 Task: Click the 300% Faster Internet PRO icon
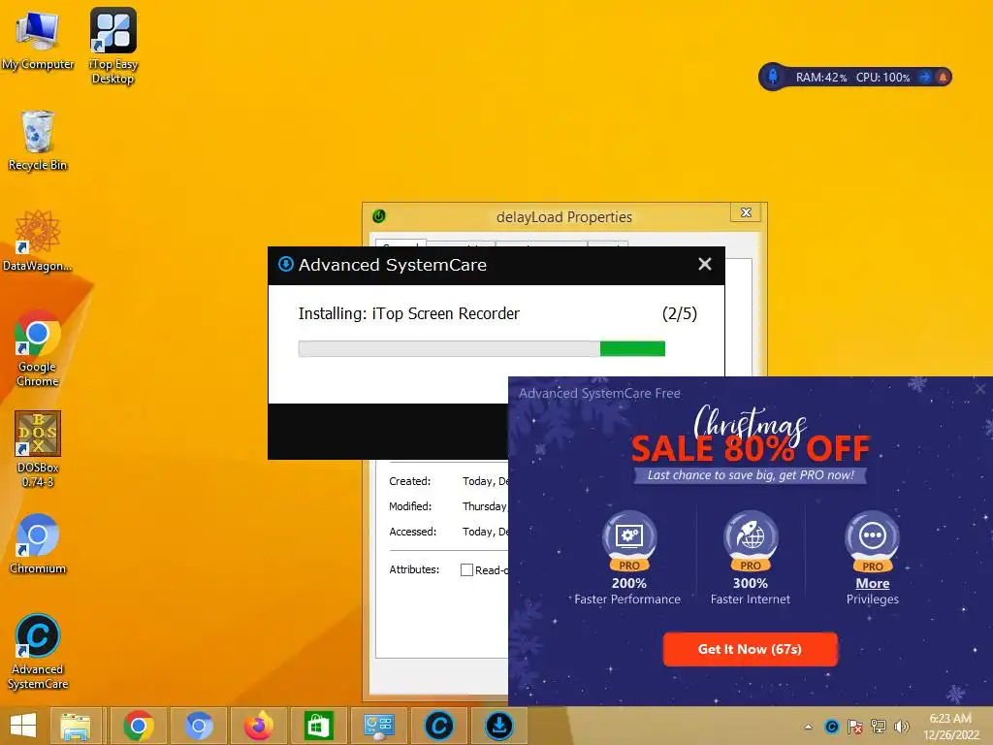click(751, 540)
